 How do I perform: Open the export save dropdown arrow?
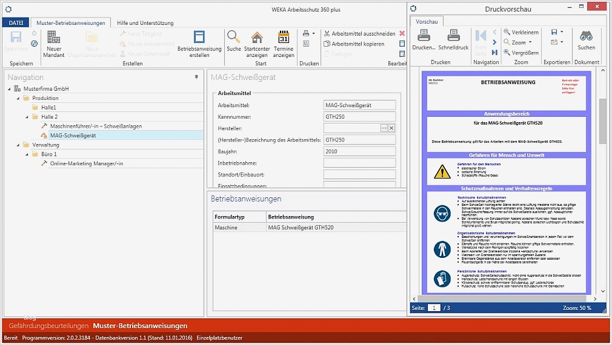pyautogui.click(x=562, y=32)
